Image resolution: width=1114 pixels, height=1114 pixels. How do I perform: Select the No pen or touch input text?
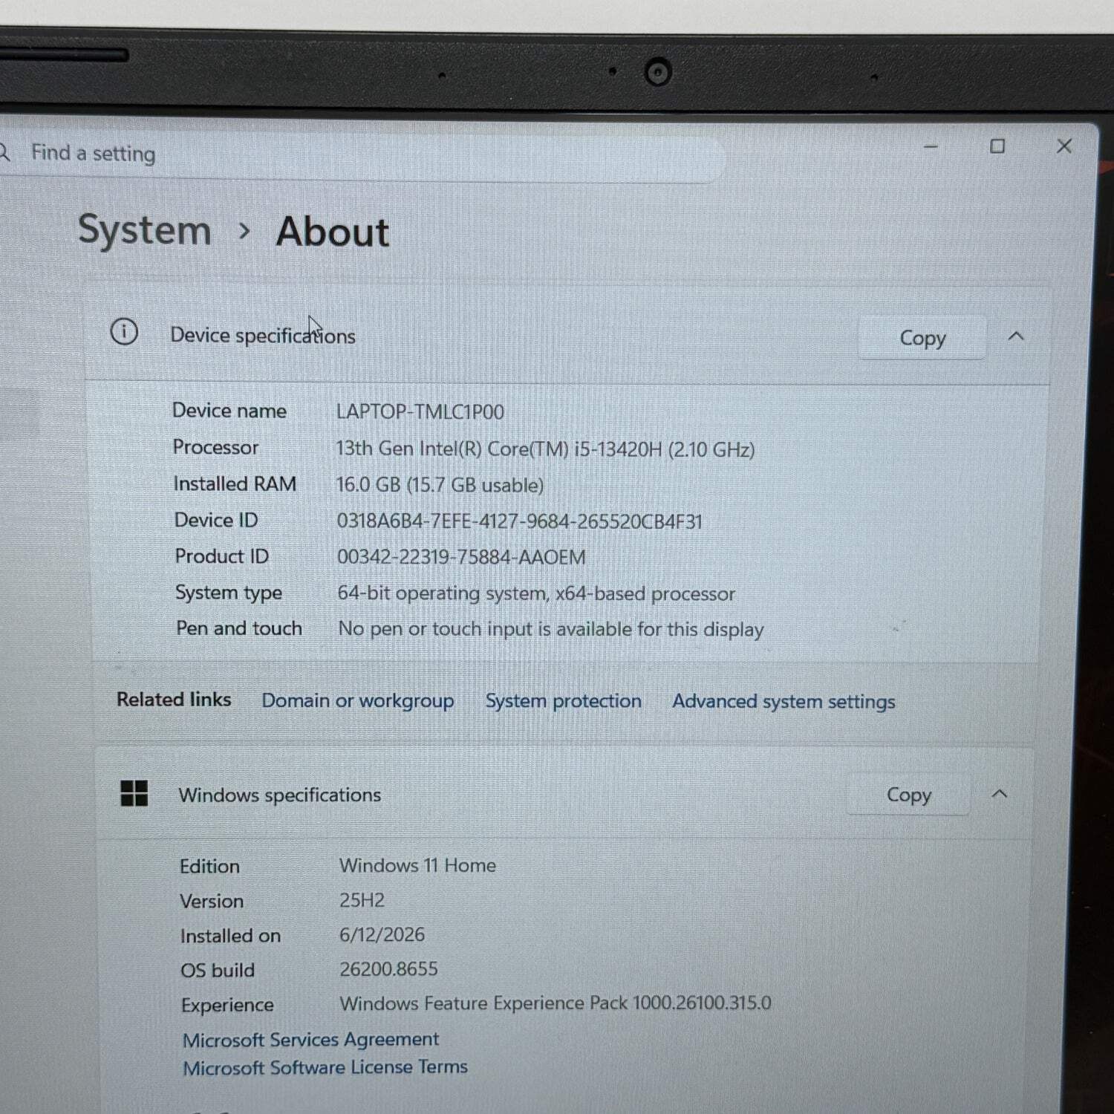[x=551, y=629]
